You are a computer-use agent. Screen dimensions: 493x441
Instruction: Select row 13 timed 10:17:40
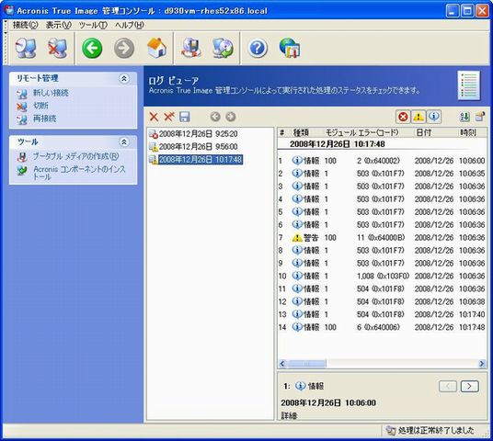click(x=382, y=314)
